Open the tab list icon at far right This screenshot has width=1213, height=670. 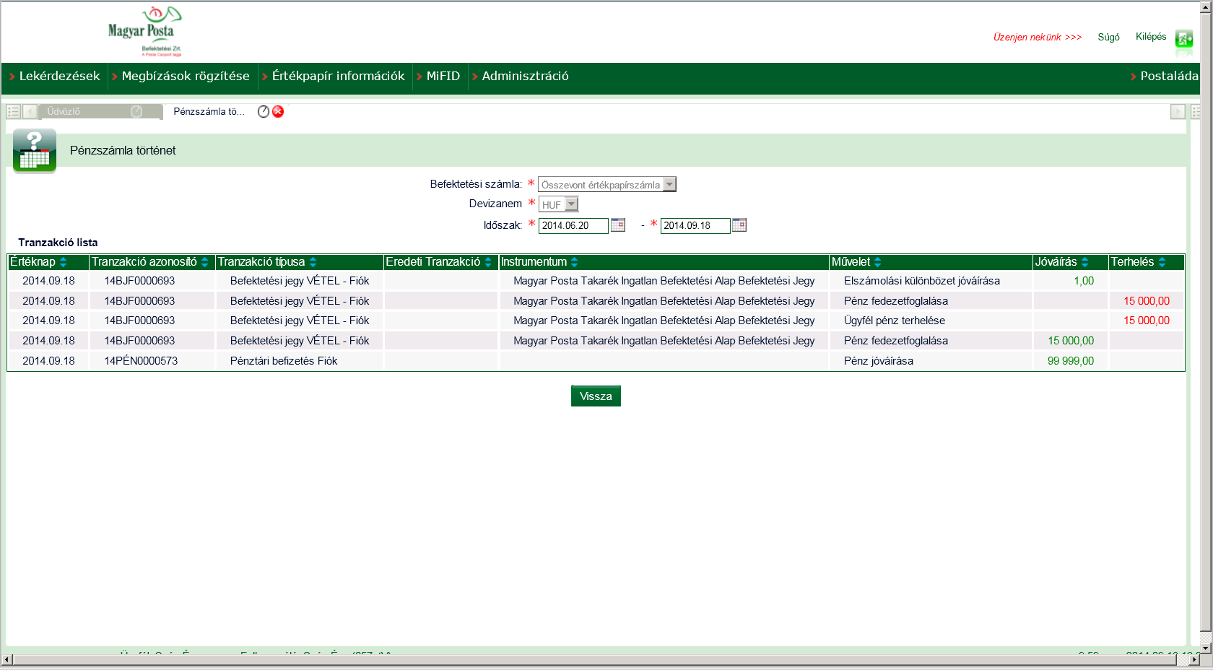pos(1195,111)
